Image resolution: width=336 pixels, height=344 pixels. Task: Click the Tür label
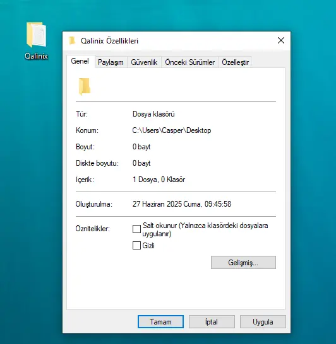81,114
